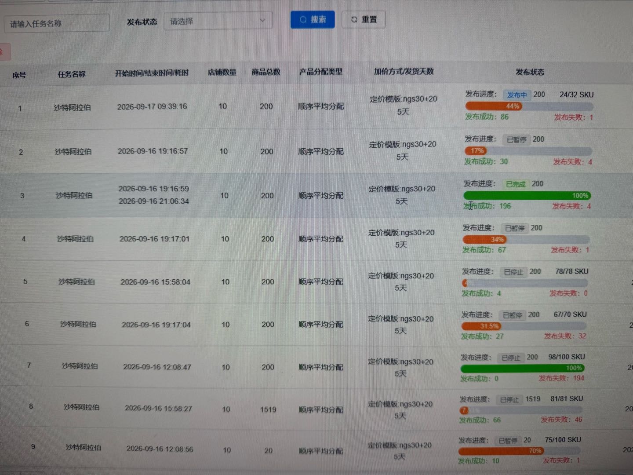This screenshot has height=475, width=633.
Task: Click 1519 in the 商品总数 column
Action: coord(268,409)
